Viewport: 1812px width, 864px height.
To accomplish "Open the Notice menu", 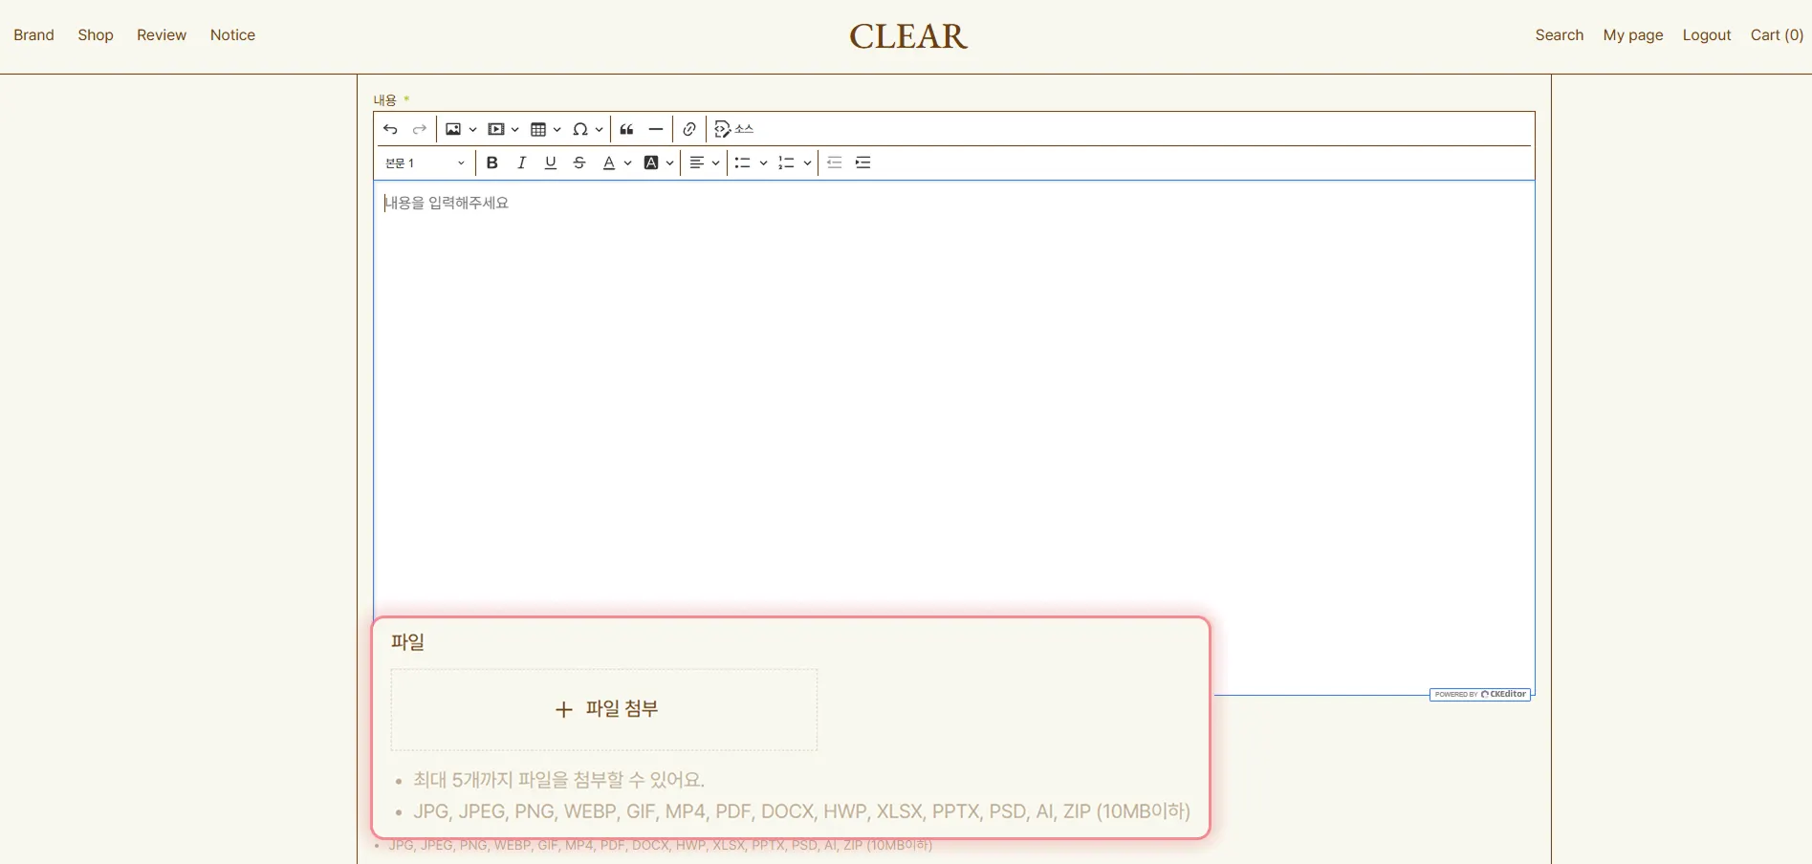I will 232,35.
